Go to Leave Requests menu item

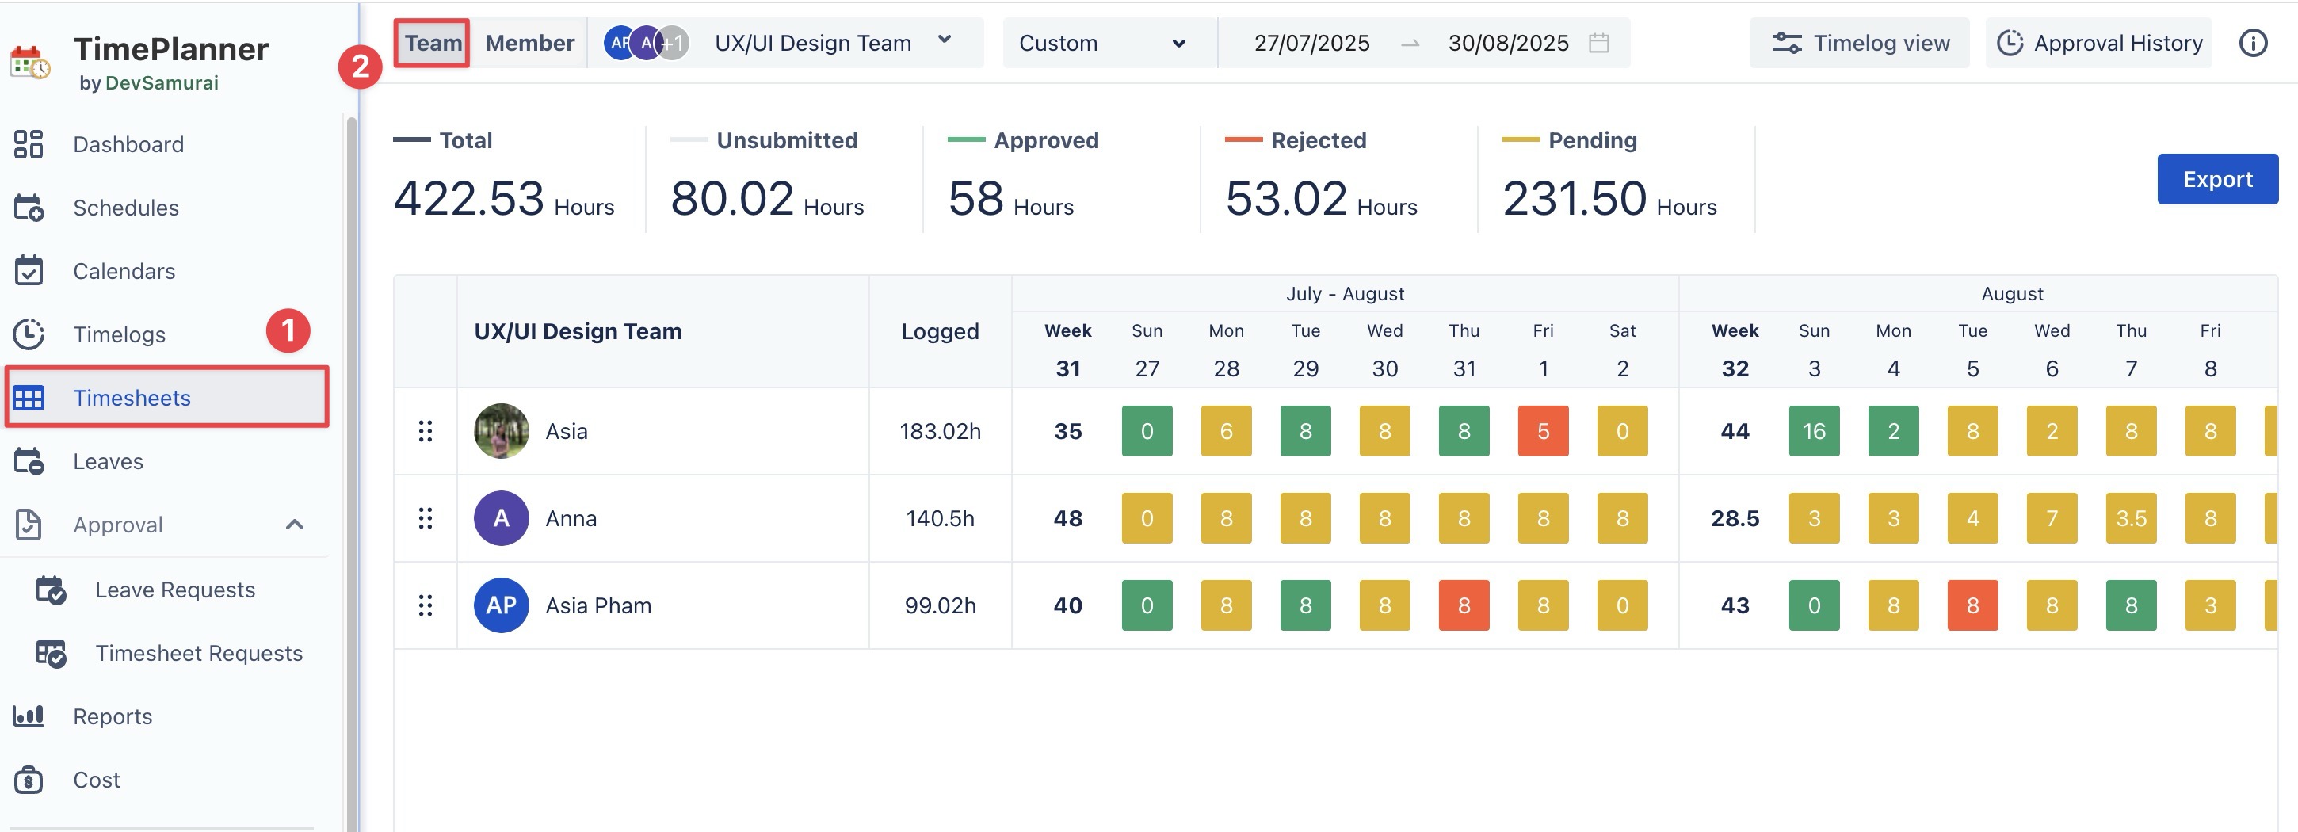pyautogui.click(x=175, y=590)
